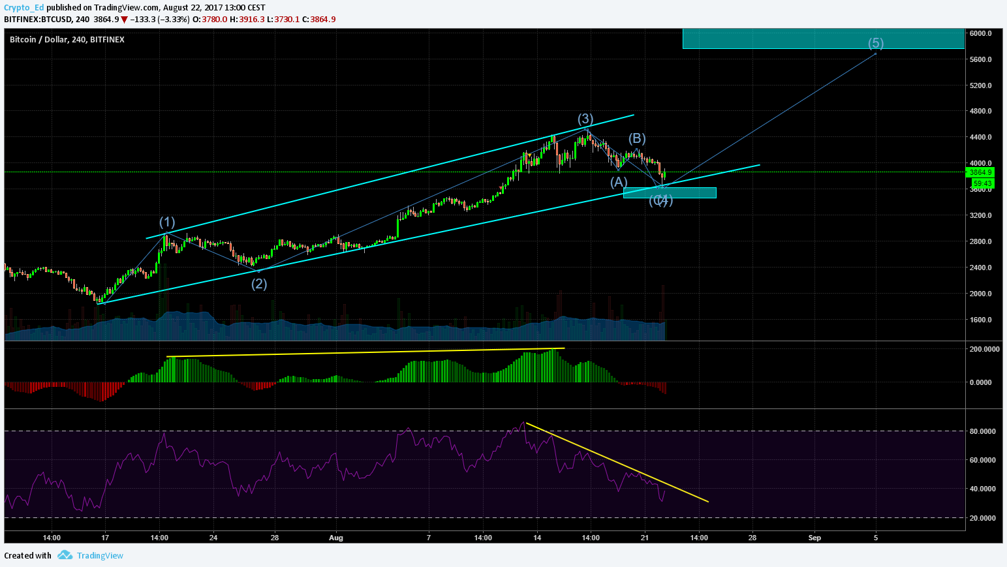Click the 1600.0 price axis label
The width and height of the screenshot is (1007, 567).
[980, 320]
